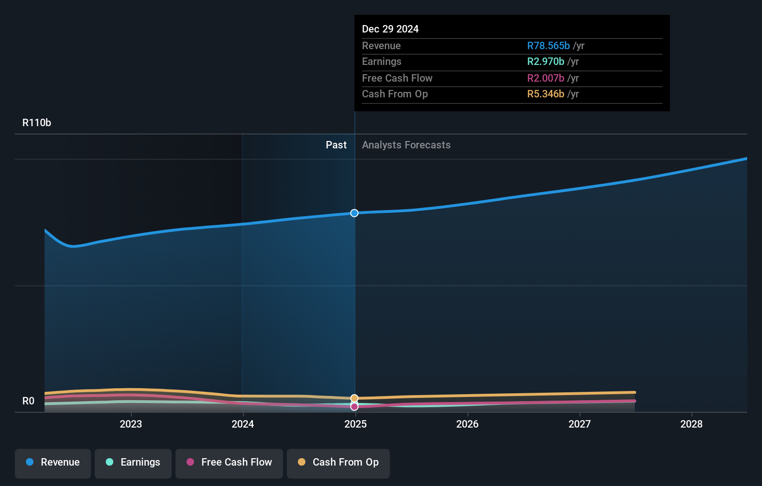Switch to the Analysts Forecasts section

(x=406, y=145)
